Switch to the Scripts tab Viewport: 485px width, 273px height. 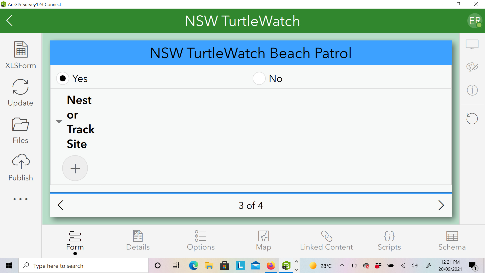(389, 241)
